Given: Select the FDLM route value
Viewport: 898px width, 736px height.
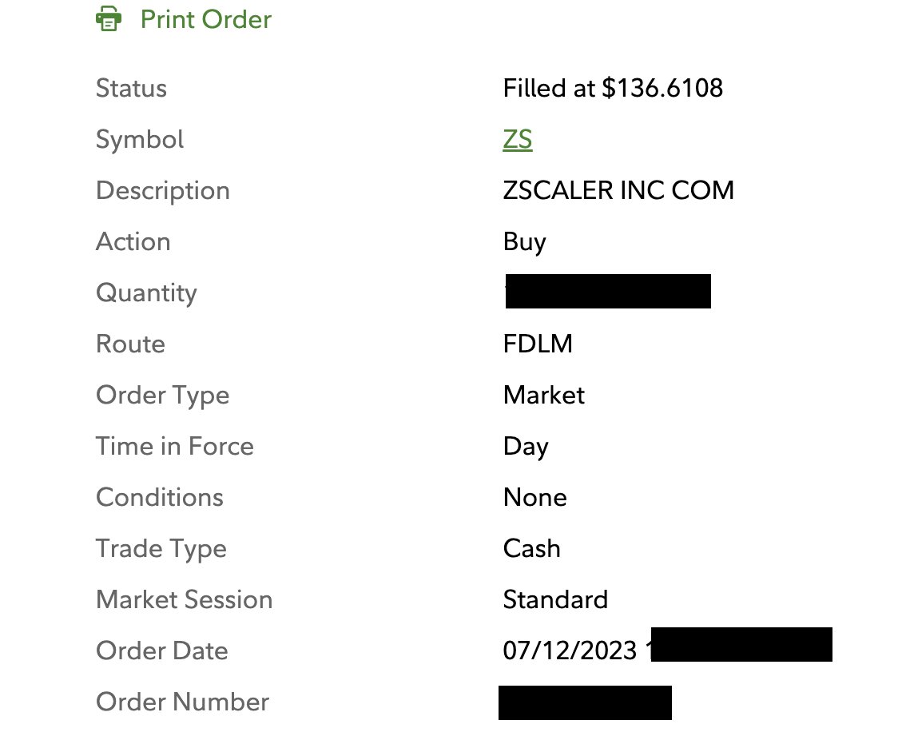Looking at the screenshot, I should pyautogui.click(x=538, y=344).
